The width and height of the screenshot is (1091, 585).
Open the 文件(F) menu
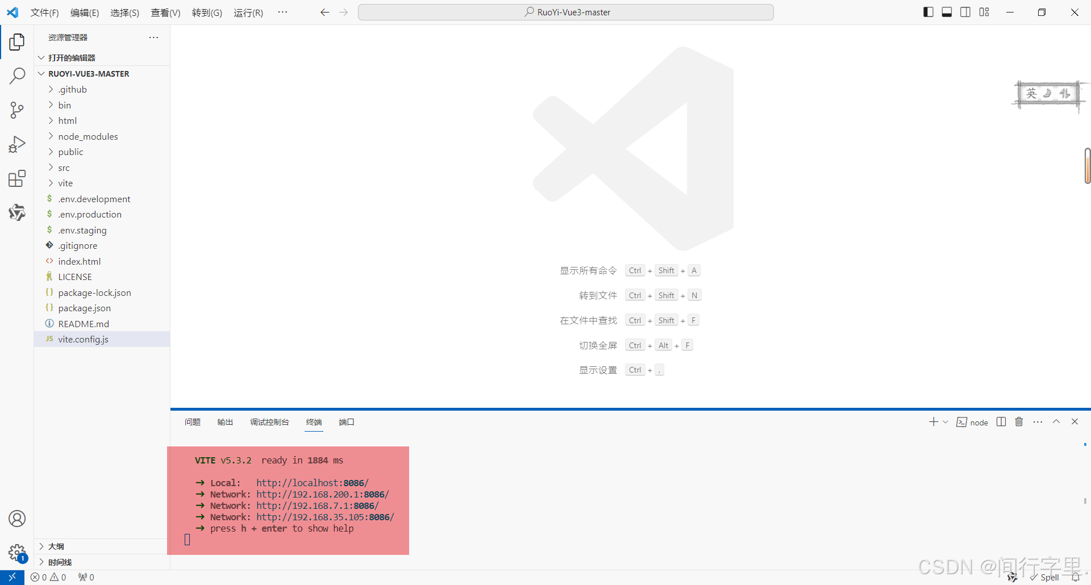point(44,12)
